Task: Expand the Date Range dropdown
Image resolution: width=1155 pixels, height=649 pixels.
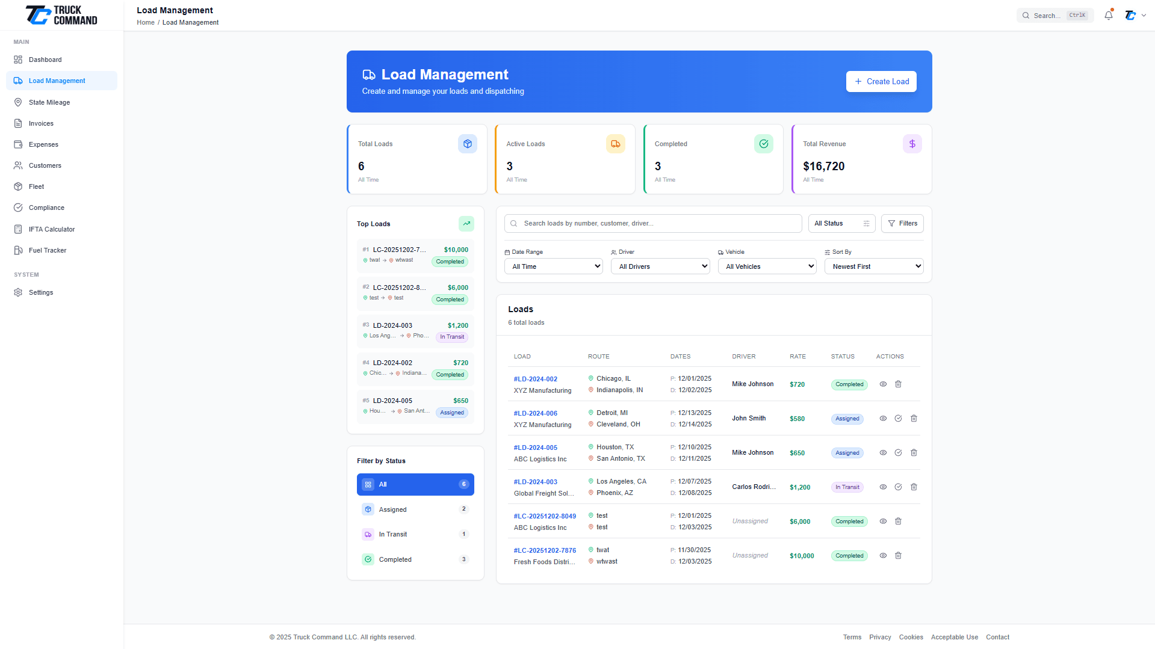Action: pyautogui.click(x=553, y=266)
